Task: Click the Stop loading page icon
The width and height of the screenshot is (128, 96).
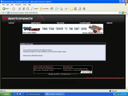Action: [19, 9]
